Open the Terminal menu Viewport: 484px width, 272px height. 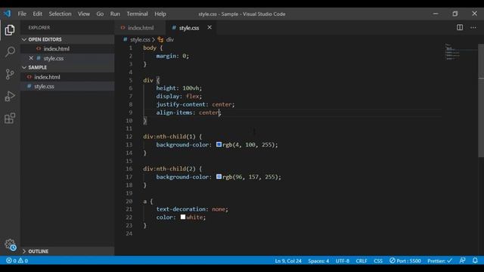click(137, 14)
